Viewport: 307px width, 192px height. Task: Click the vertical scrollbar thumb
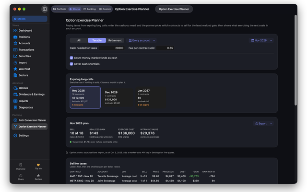point(295,60)
